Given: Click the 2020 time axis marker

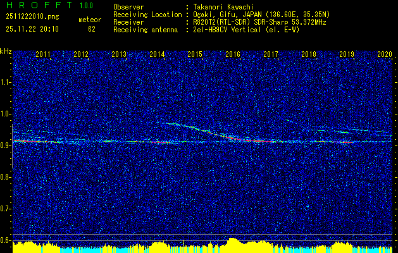Looking at the screenshot, I should point(385,54).
